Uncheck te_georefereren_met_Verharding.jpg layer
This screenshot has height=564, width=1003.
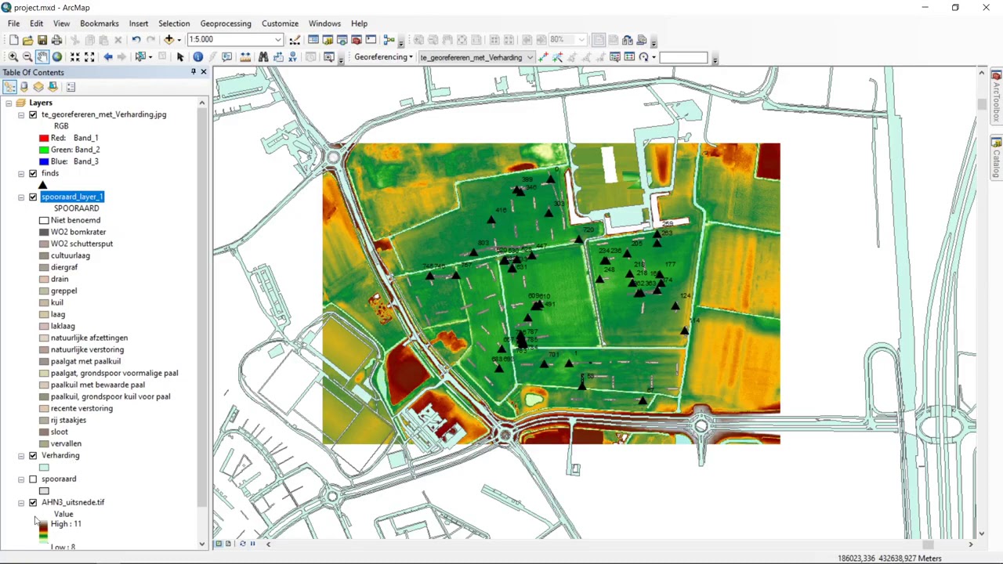(x=33, y=114)
